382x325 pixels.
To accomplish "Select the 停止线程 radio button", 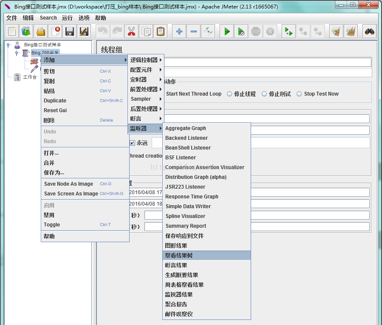I will pos(229,94).
